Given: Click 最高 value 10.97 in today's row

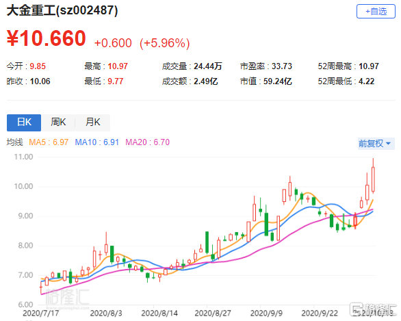Looking at the screenshot, I should click(118, 66).
